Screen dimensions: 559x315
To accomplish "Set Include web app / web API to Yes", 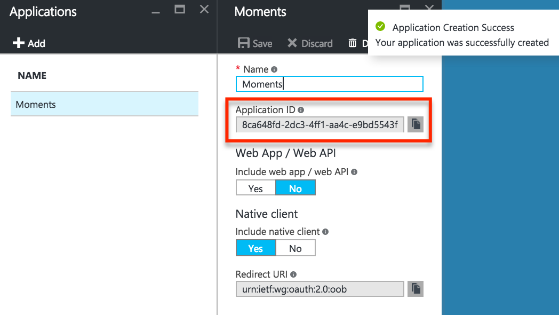I will click(x=255, y=188).
